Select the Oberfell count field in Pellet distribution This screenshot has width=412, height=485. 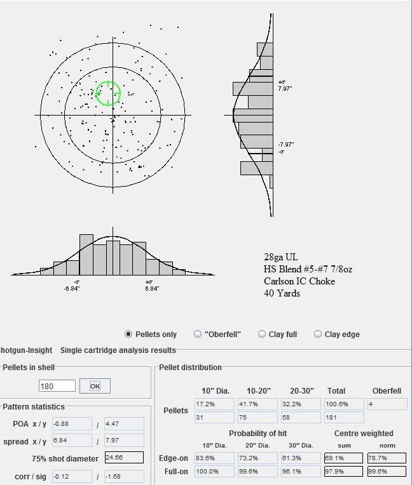[387, 404]
